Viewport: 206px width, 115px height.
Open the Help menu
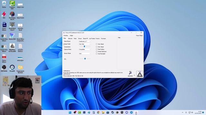(71, 35)
